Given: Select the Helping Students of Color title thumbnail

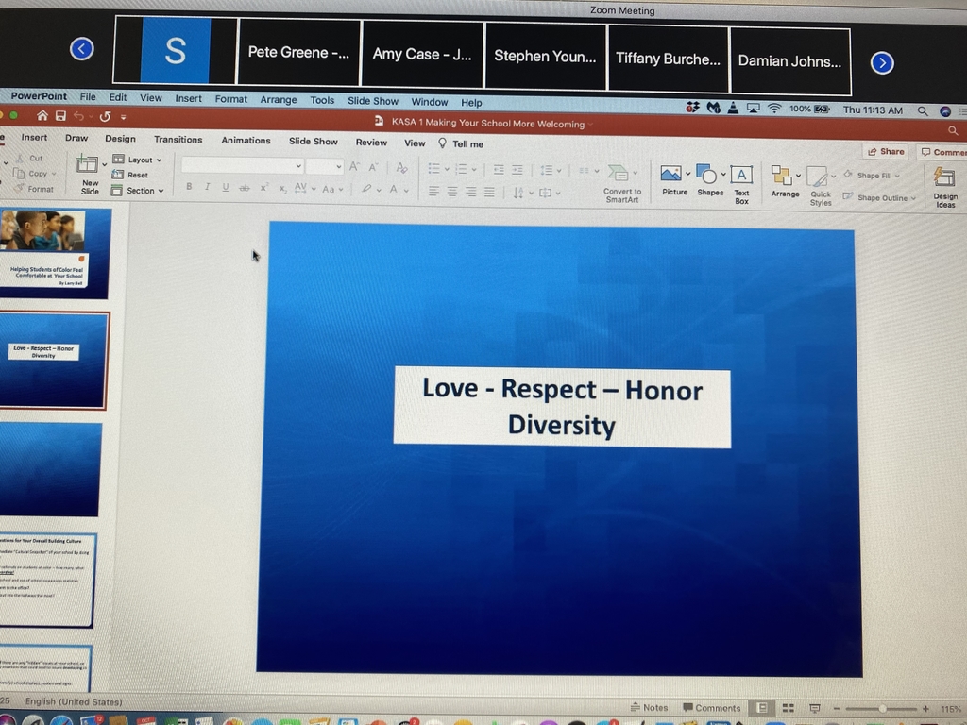Looking at the screenshot, I should click(55, 253).
